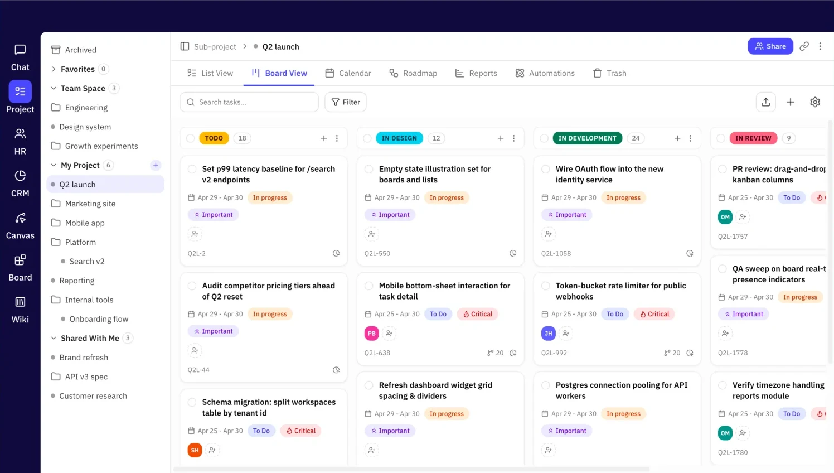
Task: Open the Board module in sidebar
Action: 20,268
